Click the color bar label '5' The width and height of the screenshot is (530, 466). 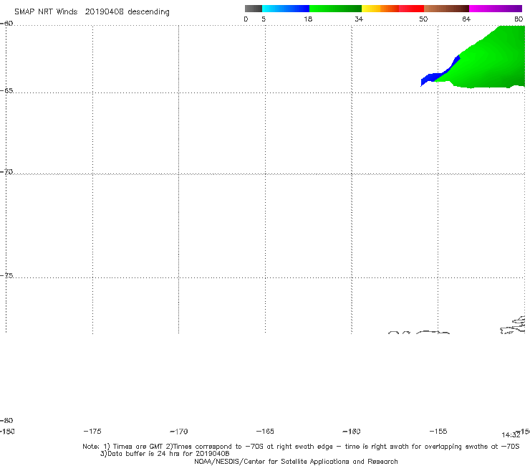(264, 19)
